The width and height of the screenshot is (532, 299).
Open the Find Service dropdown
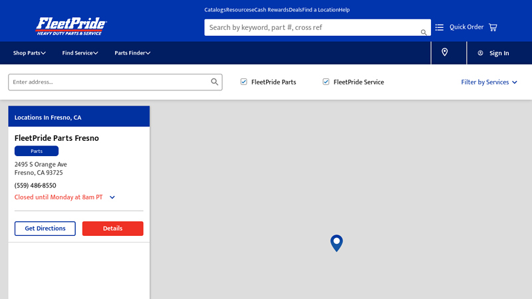tap(80, 53)
